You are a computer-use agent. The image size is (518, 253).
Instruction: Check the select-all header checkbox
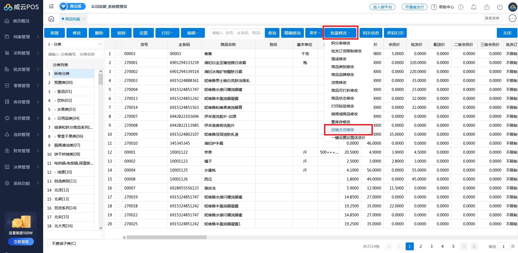119,45
